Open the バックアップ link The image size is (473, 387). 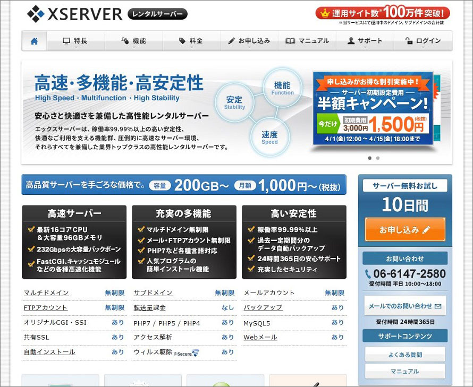coord(263,308)
